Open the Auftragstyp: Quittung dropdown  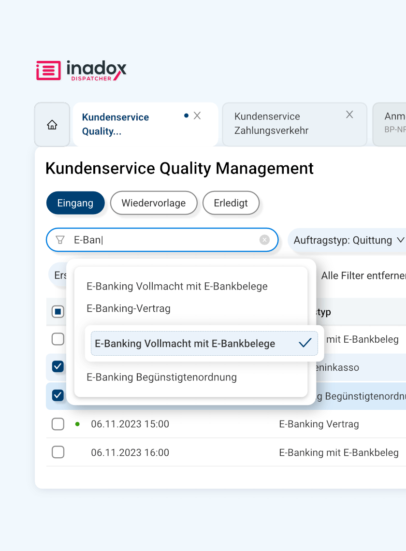click(x=348, y=240)
